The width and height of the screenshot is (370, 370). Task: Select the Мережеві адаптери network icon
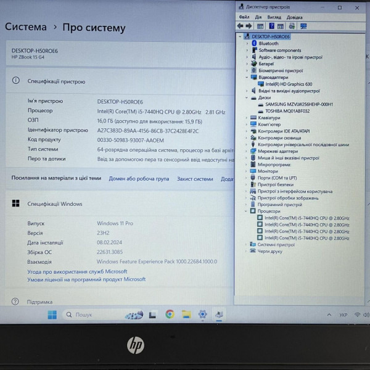tap(253, 151)
